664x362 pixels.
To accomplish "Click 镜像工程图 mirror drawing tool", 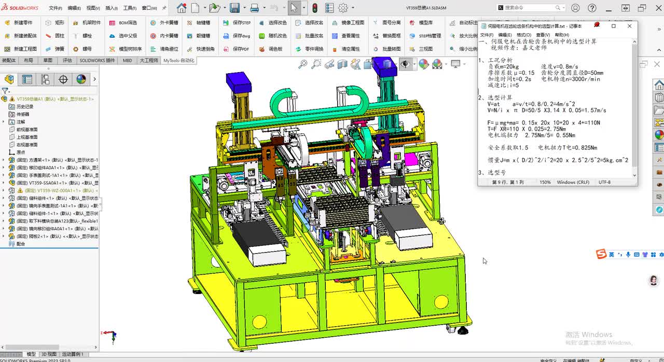I will click(x=348, y=23).
